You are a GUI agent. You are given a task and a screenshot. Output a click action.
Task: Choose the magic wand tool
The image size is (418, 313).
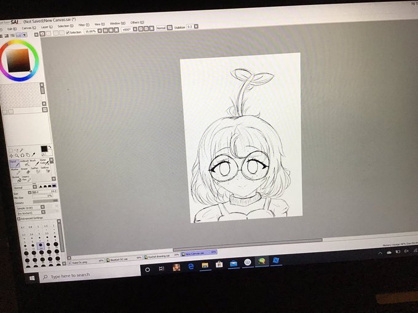coord(22,150)
